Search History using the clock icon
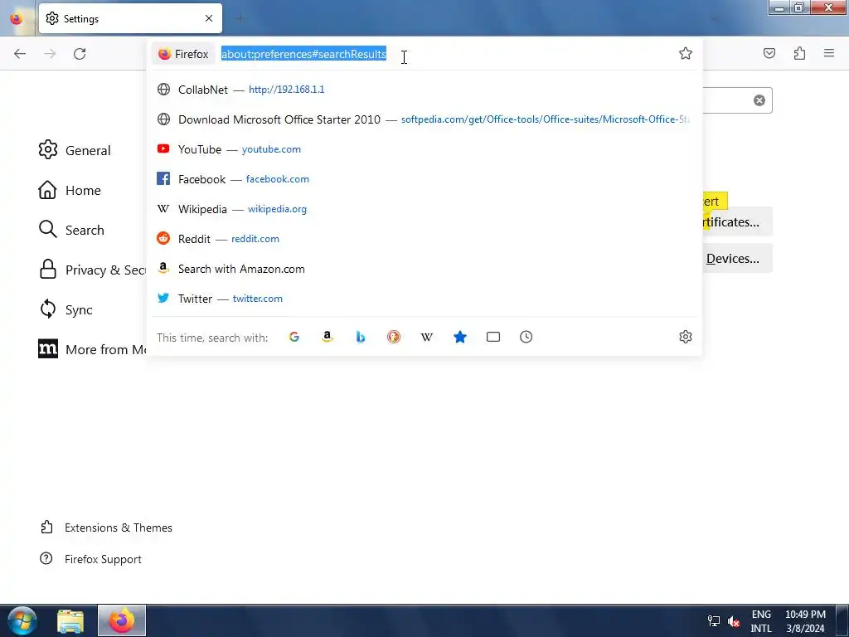849x637 pixels. point(526,337)
